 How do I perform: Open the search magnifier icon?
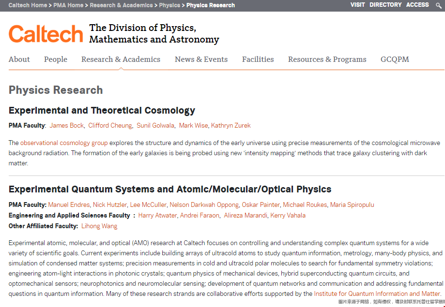tap(439, 5)
